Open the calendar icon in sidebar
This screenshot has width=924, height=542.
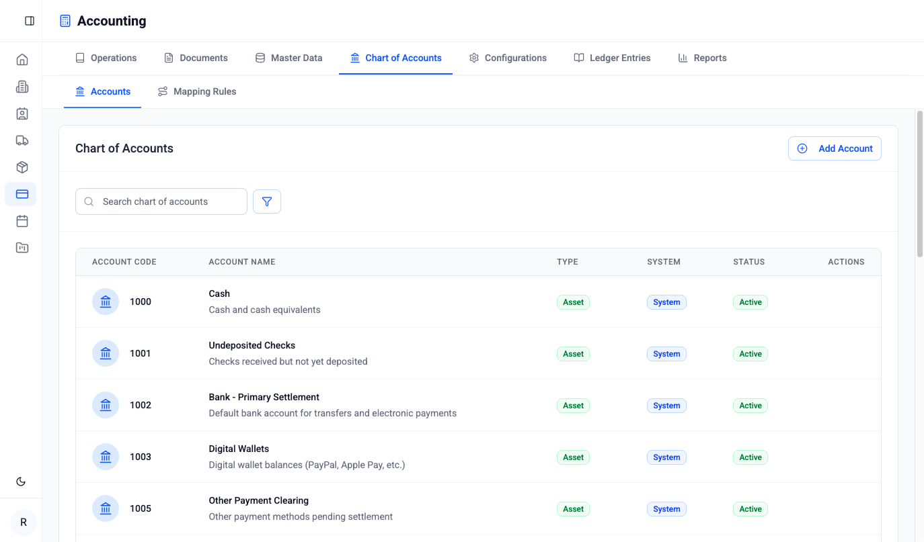(x=22, y=221)
